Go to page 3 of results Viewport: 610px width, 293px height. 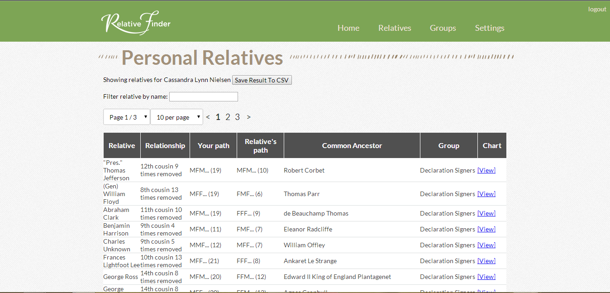coord(237,116)
